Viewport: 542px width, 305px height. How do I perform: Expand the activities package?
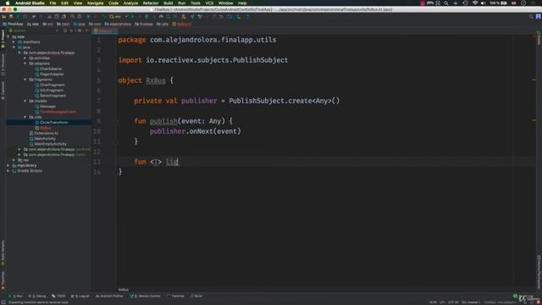(25, 58)
